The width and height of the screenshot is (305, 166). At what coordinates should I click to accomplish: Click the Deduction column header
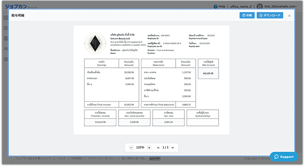point(158,64)
